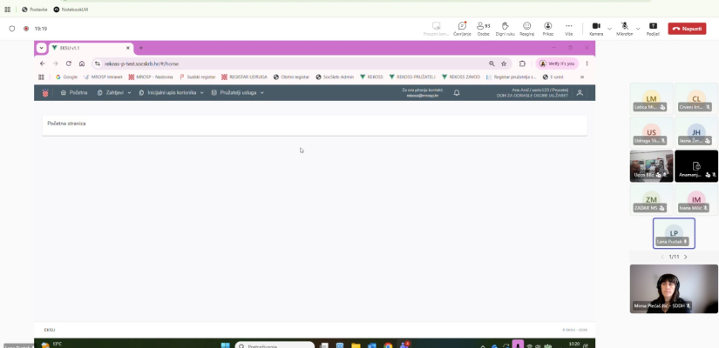Open Postavke in the top bar
This screenshot has height=348, width=719.
click(35, 10)
